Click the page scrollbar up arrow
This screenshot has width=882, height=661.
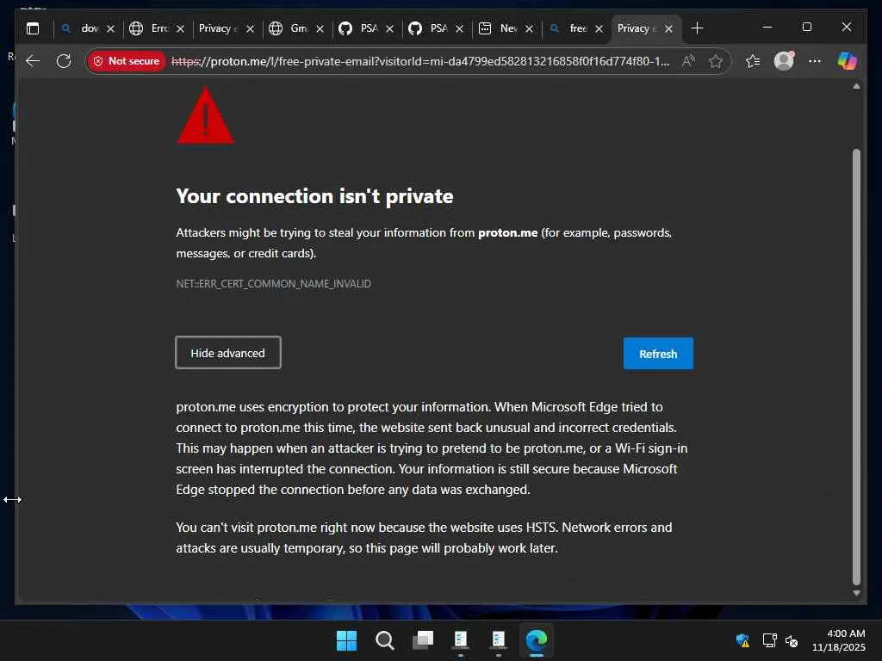click(x=856, y=86)
